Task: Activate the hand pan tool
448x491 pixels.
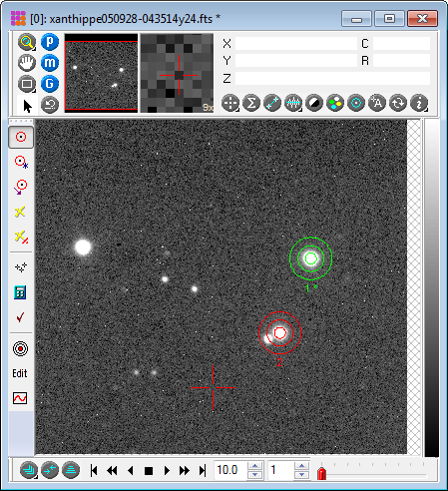Action: pyautogui.click(x=27, y=63)
